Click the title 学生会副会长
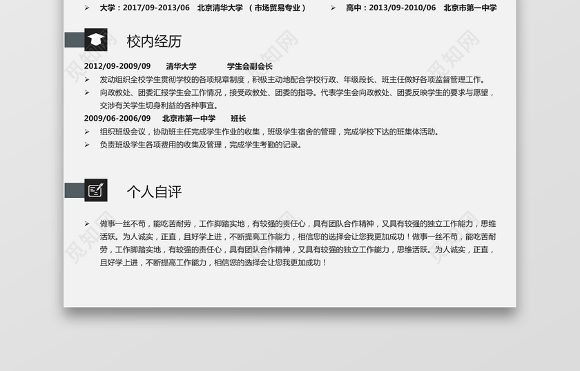This screenshot has width=580, height=371. pyautogui.click(x=250, y=66)
